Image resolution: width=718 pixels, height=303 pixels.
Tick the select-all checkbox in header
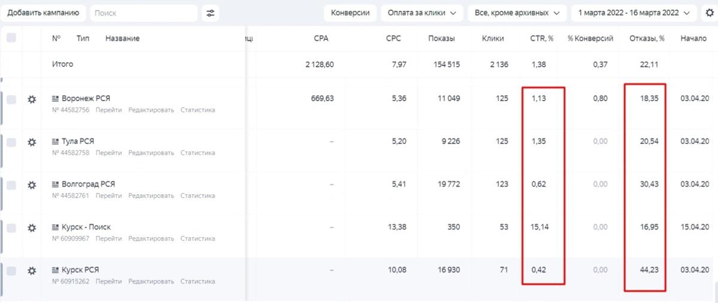(11, 38)
